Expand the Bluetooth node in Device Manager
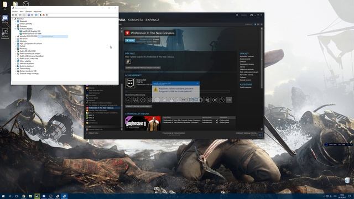The height and width of the screenshot is (199, 354). click(15, 21)
